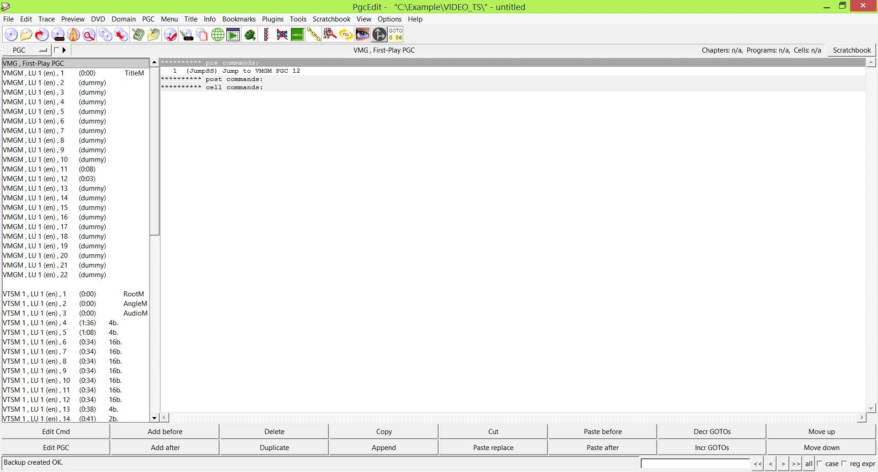
Task: Click the disc ID editor icon
Action: (x=187, y=34)
